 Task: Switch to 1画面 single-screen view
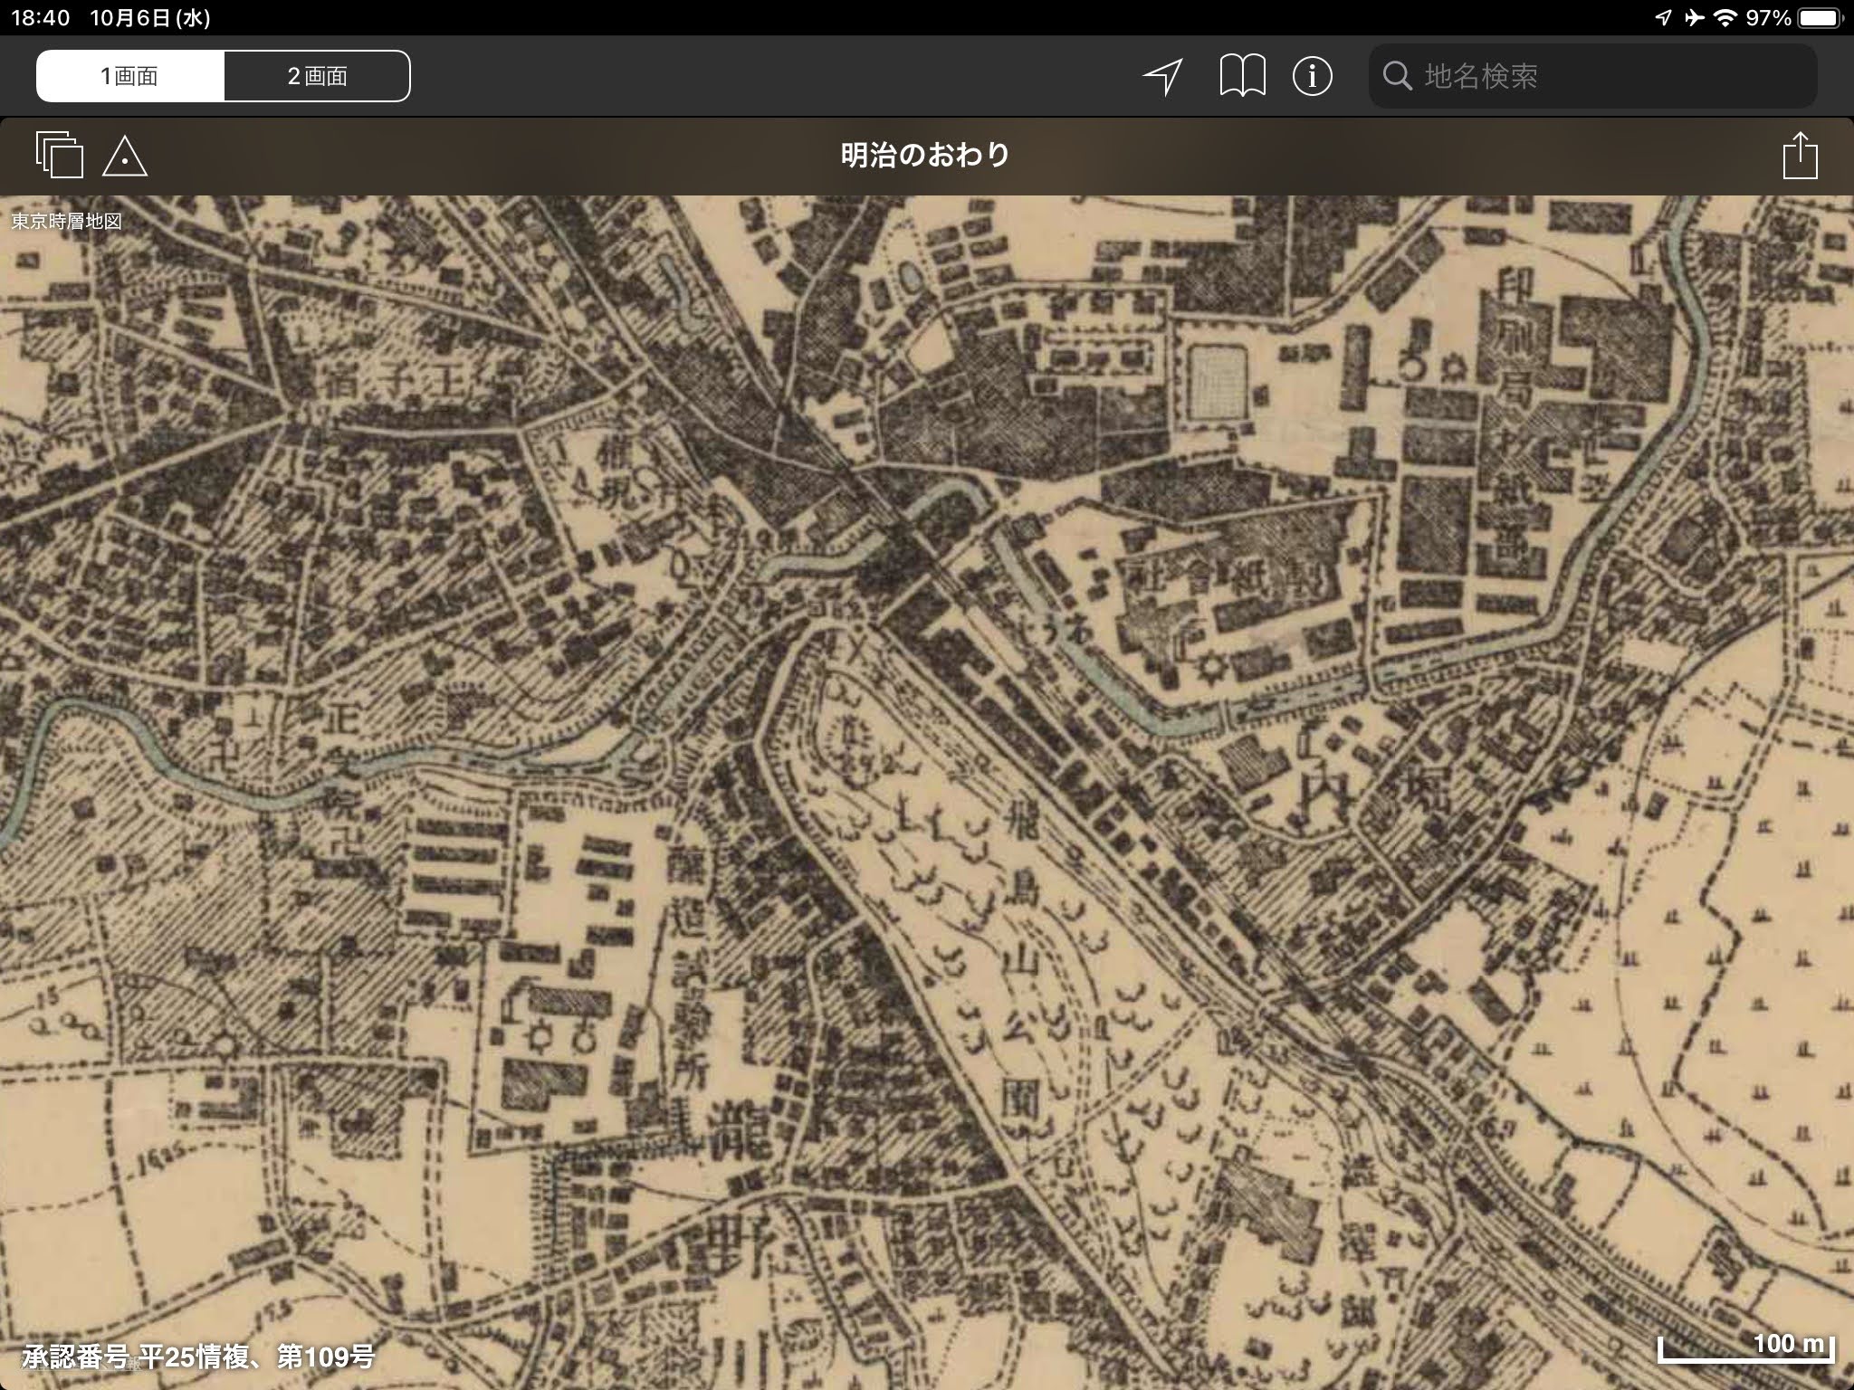pyautogui.click(x=130, y=76)
